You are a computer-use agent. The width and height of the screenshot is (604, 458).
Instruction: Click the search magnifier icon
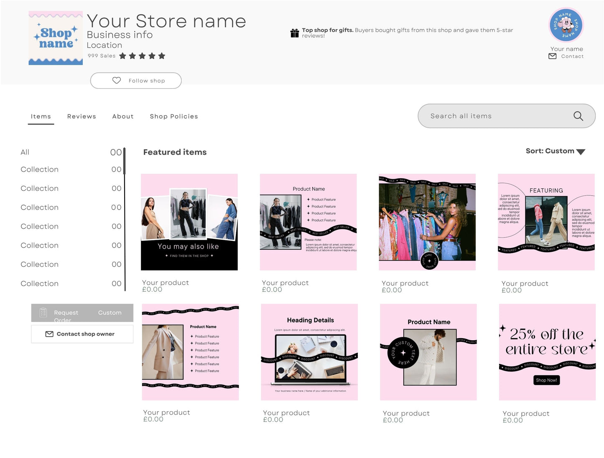(x=579, y=116)
